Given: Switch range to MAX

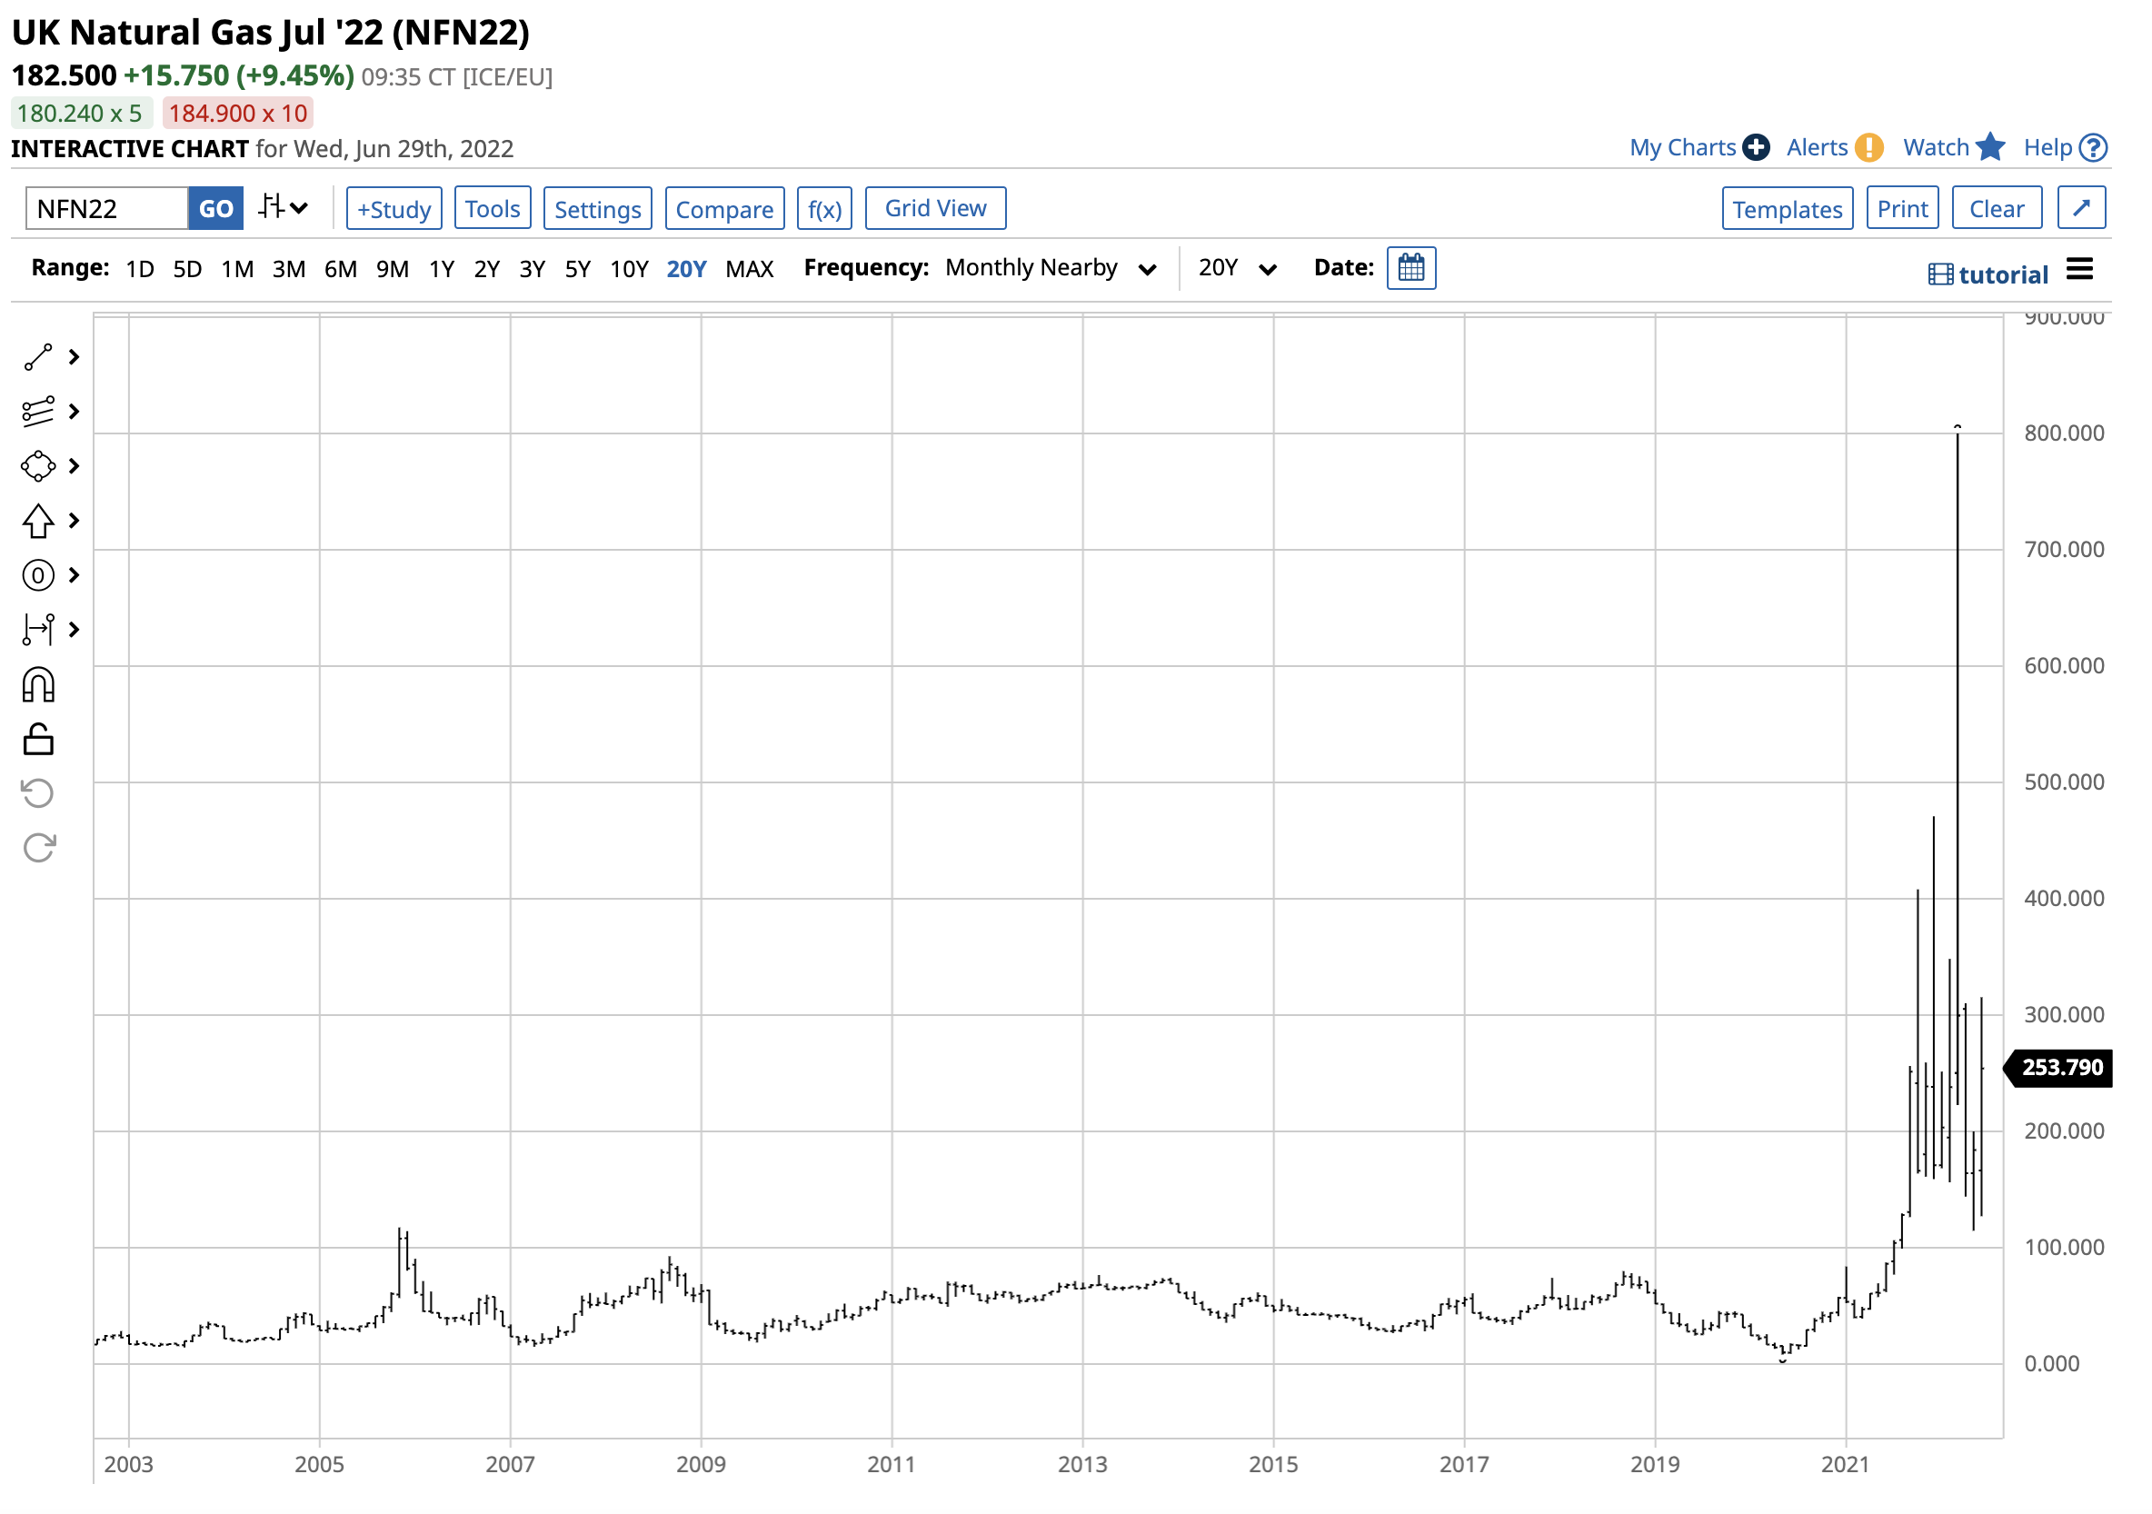Looking at the screenshot, I should [749, 270].
